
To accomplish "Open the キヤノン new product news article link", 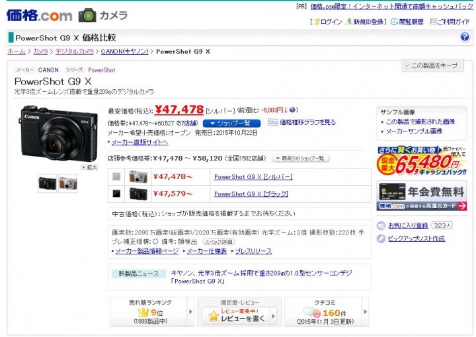I will click(x=261, y=278).
